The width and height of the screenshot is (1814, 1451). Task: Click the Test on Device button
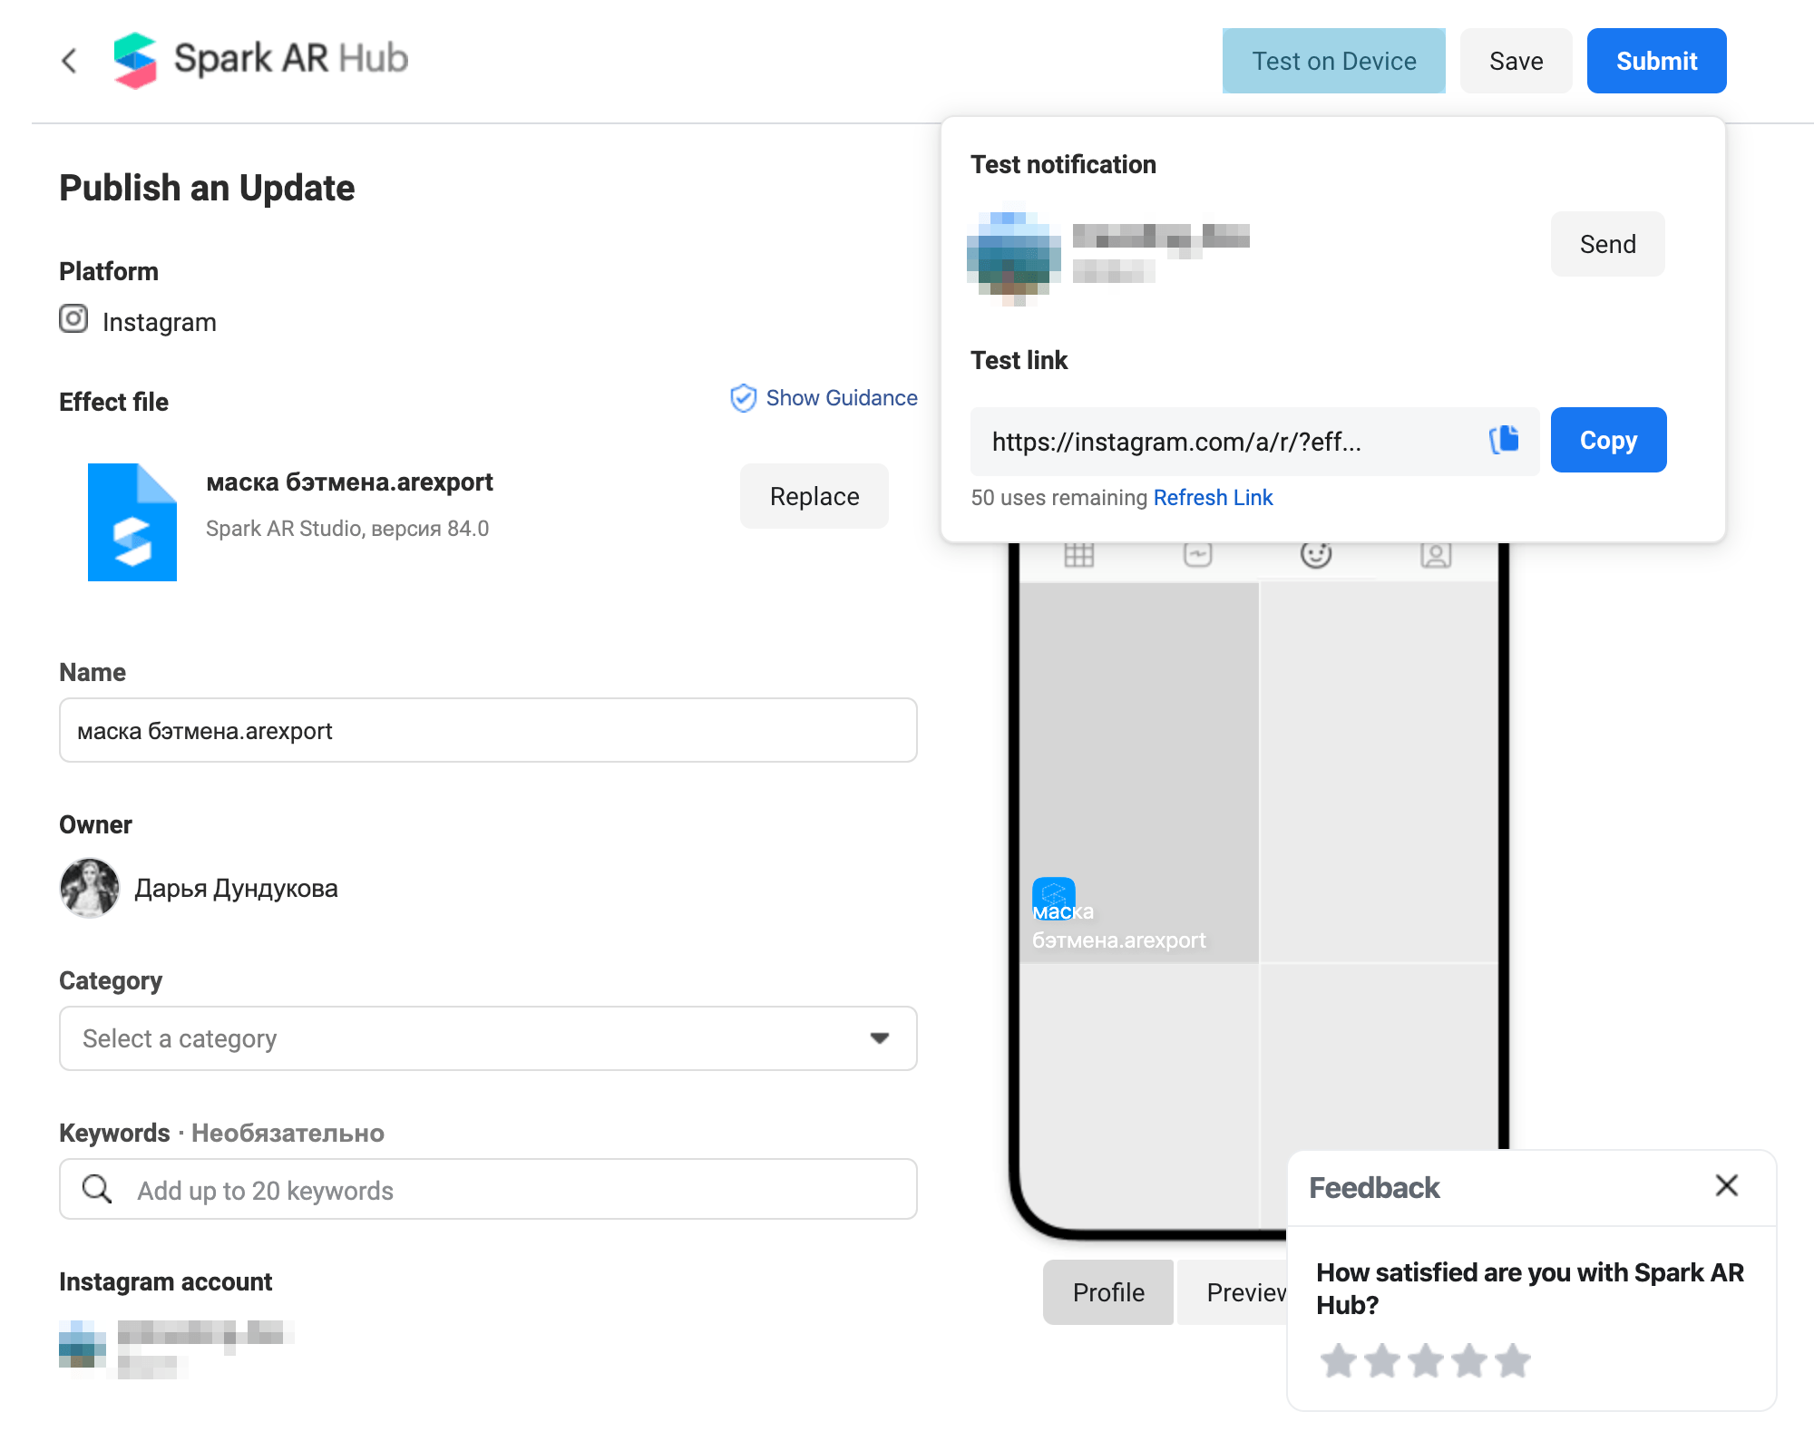click(x=1334, y=61)
